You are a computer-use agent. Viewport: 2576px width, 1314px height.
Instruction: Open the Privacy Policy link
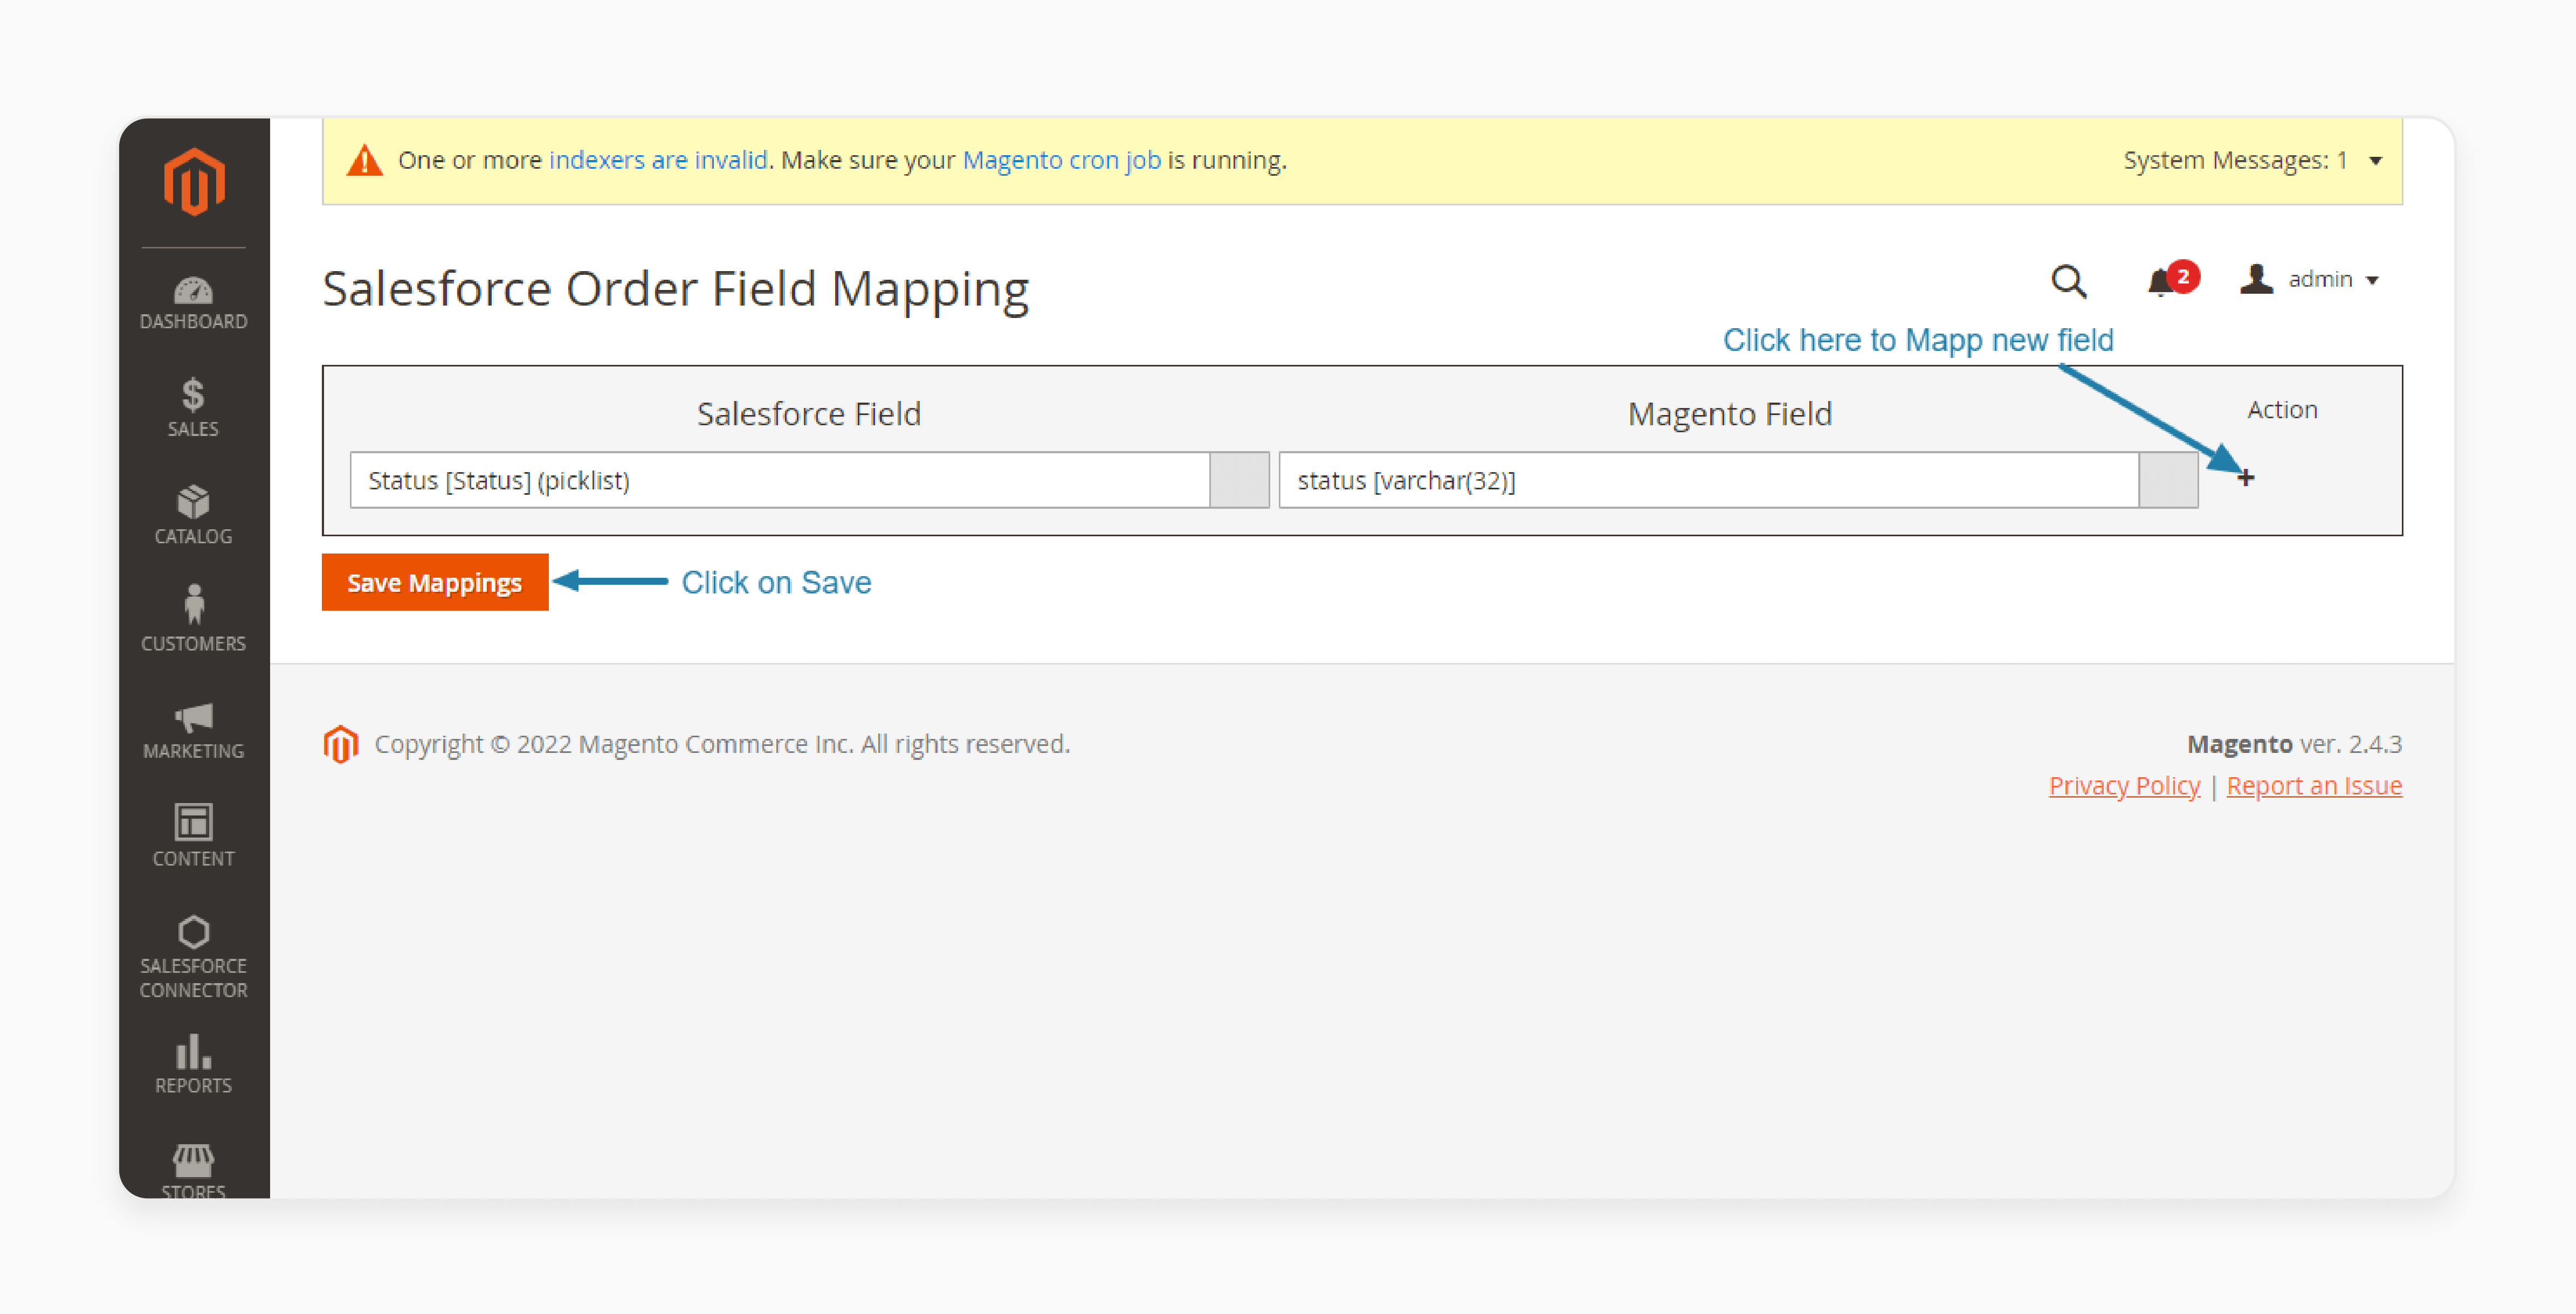pyautogui.click(x=2124, y=786)
